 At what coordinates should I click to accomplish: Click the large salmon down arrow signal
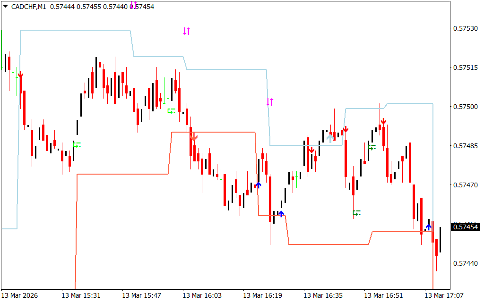coord(194,136)
